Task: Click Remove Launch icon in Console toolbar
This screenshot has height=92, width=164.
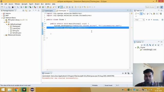Action: (126, 73)
